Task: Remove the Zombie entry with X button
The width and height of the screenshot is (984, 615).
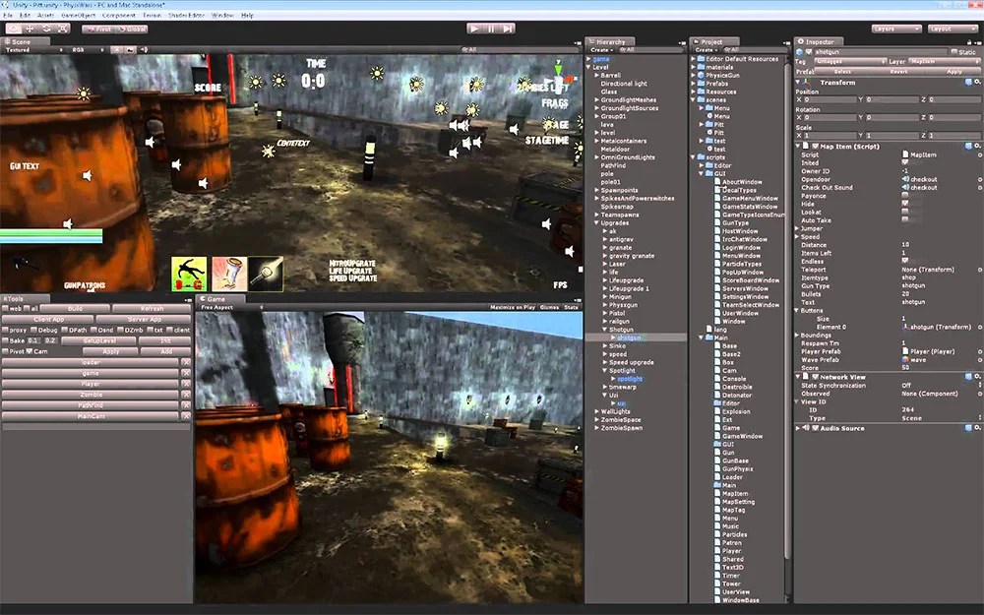Action: [186, 395]
